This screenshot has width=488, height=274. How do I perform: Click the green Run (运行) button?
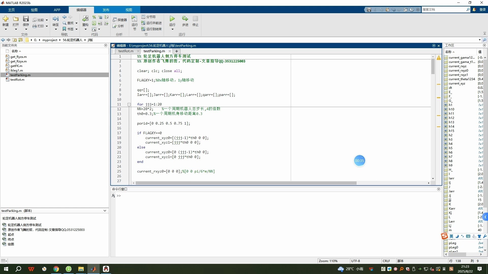(172, 19)
